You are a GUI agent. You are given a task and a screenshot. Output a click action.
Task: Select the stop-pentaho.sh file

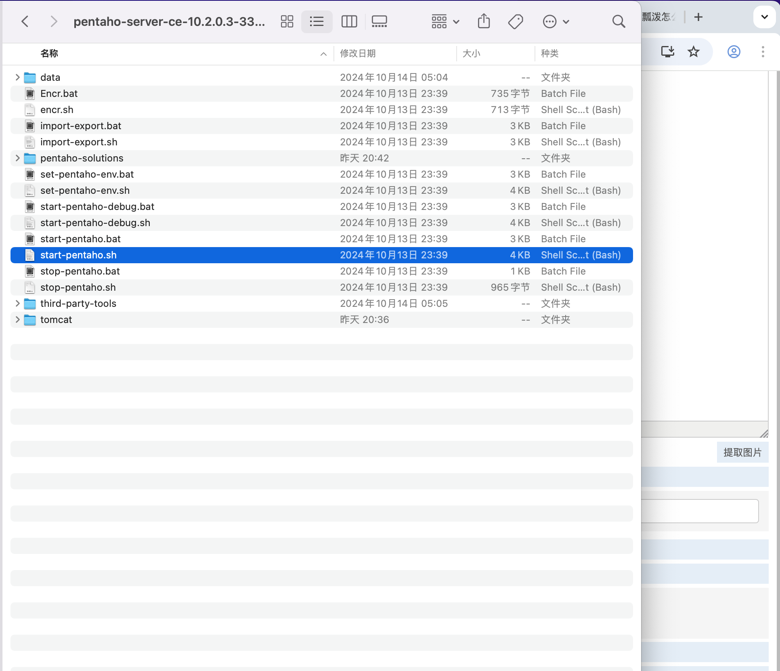[x=78, y=287]
